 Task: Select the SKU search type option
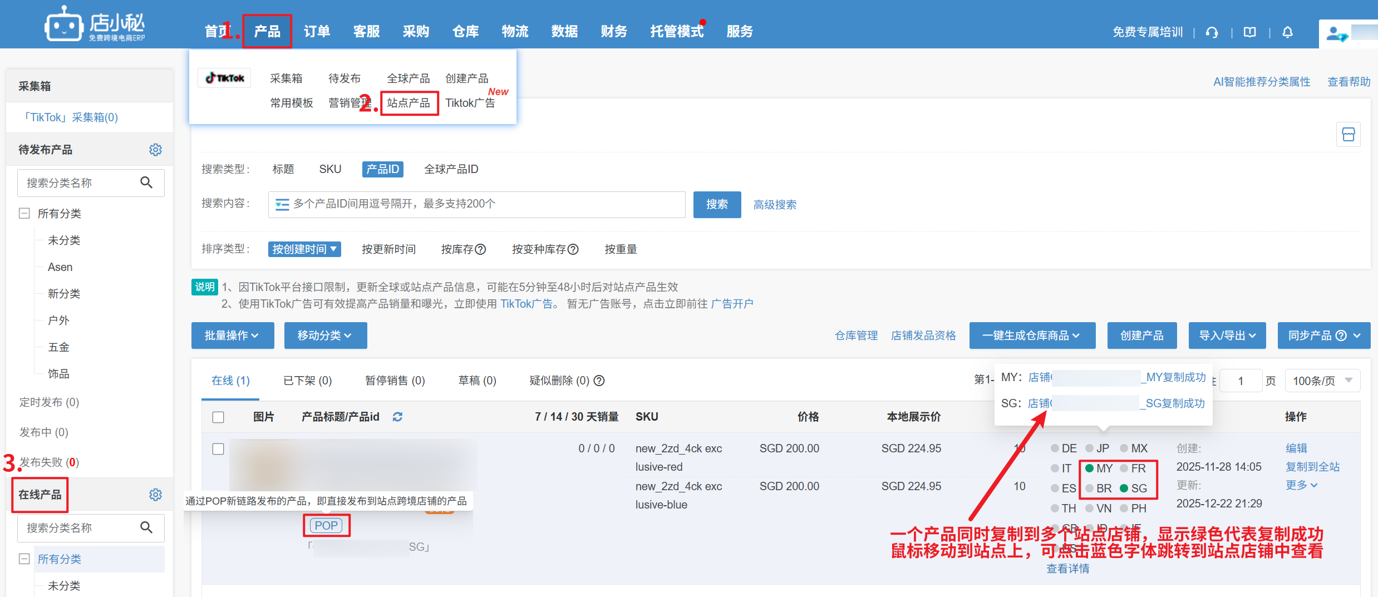(330, 169)
